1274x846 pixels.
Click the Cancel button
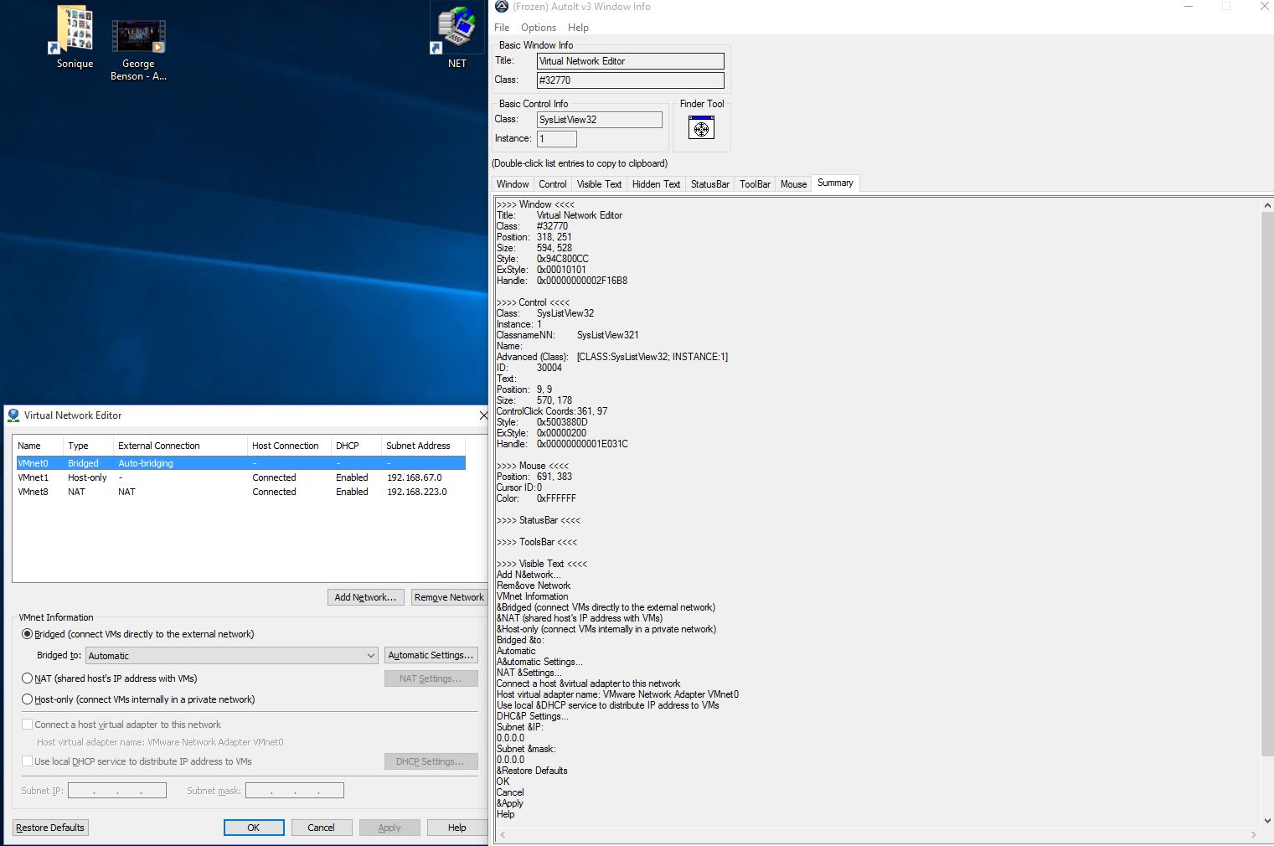[x=322, y=828]
